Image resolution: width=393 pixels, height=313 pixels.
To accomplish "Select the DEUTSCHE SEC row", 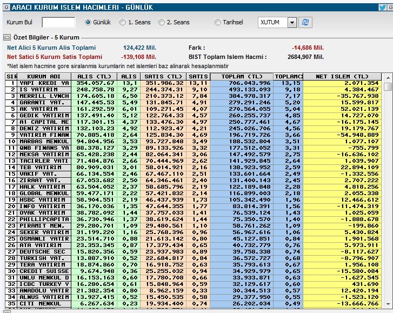I will pos(193,252).
